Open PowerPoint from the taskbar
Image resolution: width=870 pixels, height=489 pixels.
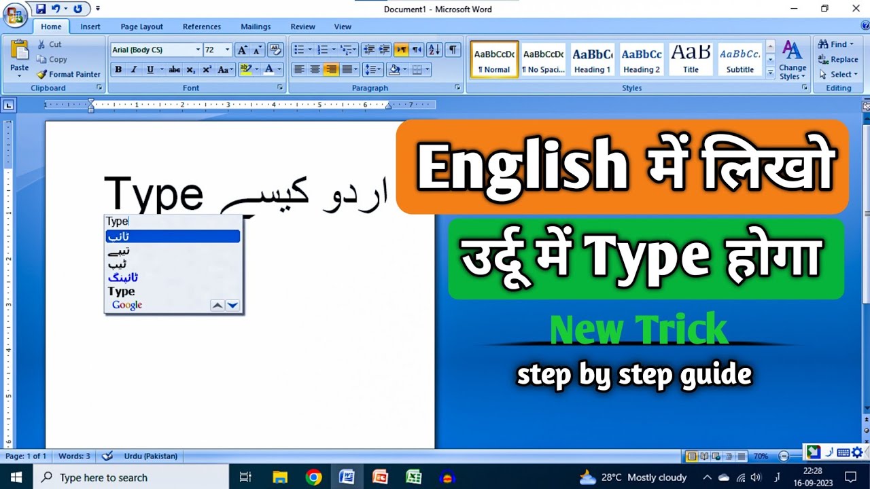pos(380,477)
